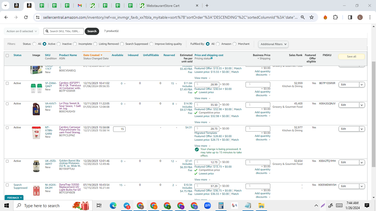Open the Windows Start menu
Viewport: 376px width, 211px height.
pos(7,206)
